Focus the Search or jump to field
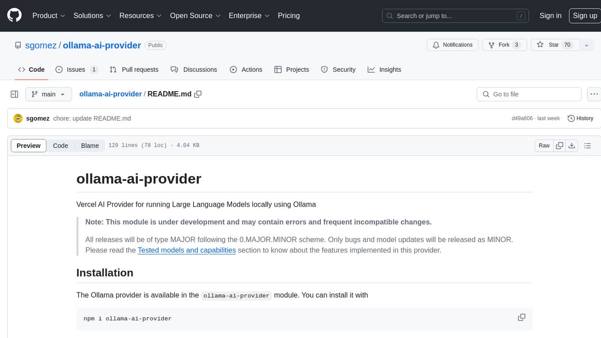The width and height of the screenshot is (601, 338). (455, 16)
